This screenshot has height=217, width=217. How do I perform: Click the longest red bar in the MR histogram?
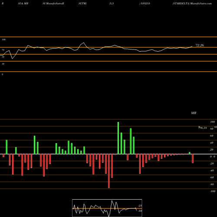(x=109, y=171)
